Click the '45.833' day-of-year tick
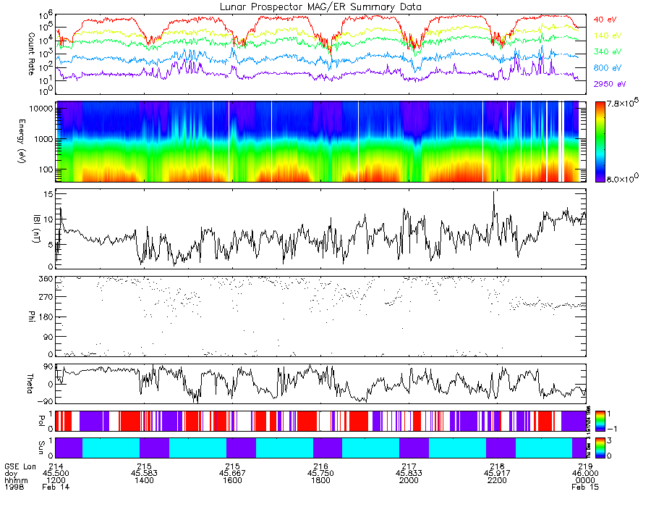 pyautogui.click(x=409, y=474)
